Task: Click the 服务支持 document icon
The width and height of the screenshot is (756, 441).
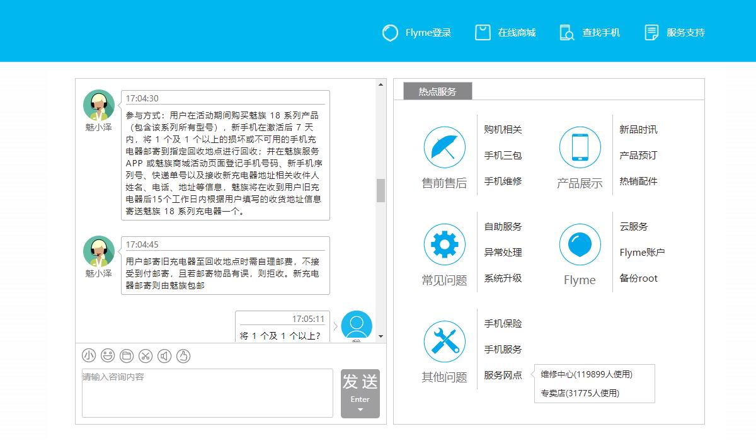Action: tap(651, 33)
